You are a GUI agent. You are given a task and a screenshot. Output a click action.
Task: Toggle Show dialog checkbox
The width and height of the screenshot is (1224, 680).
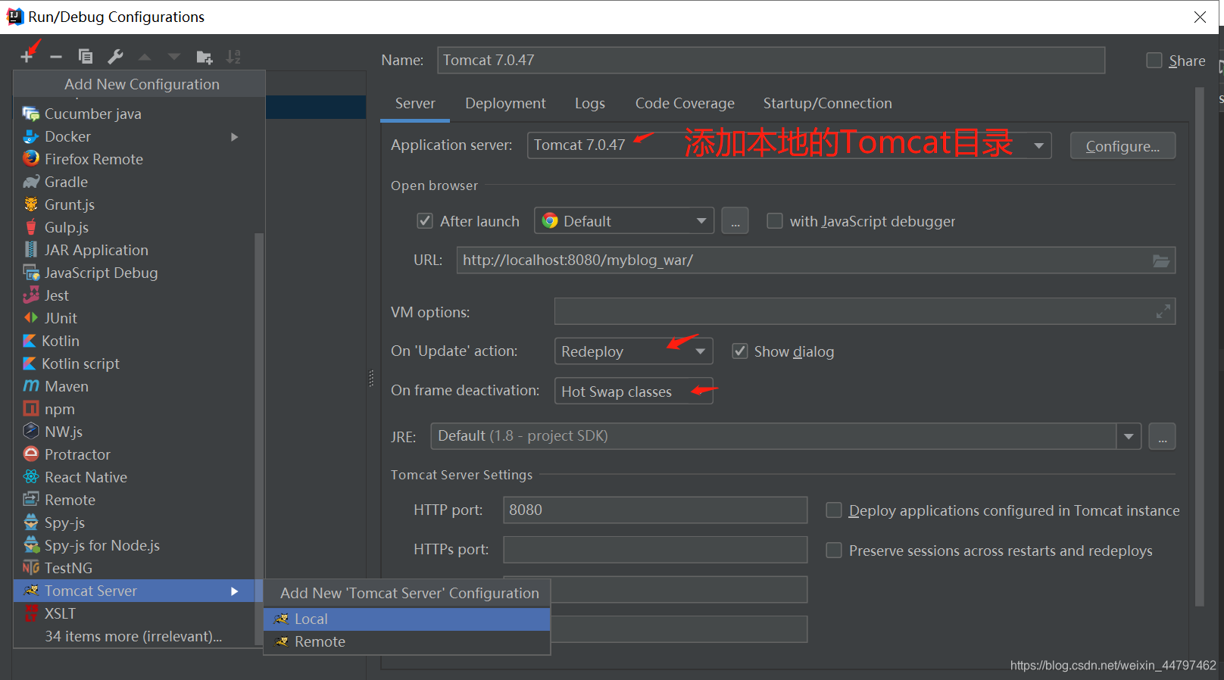pyautogui.click(x=740, y=351)
